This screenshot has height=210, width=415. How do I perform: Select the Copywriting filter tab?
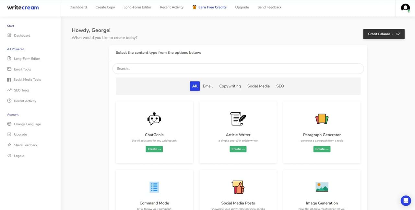click(x=230, y=86)
